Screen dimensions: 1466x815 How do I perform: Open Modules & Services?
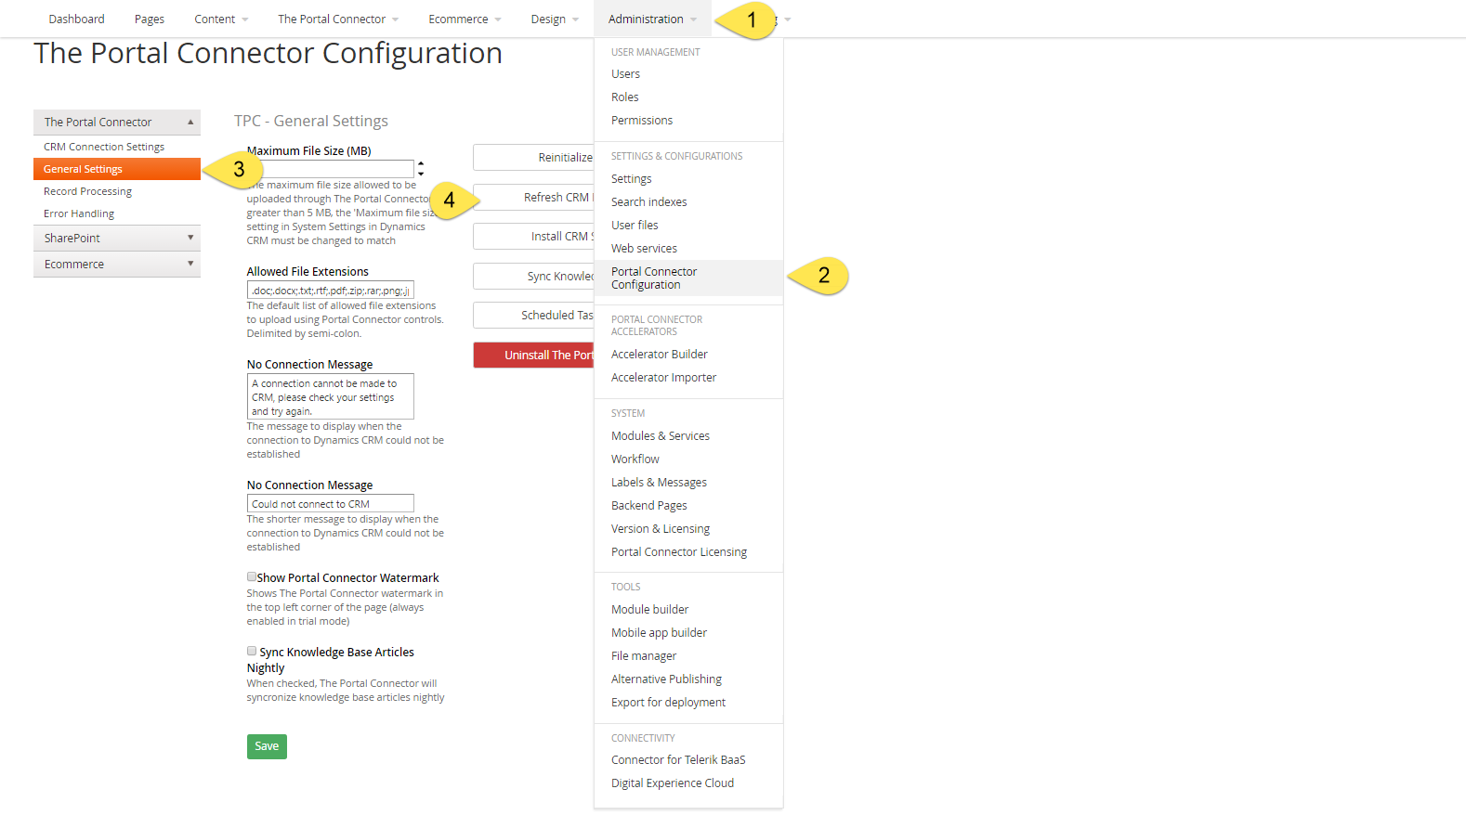pos(661,436)
